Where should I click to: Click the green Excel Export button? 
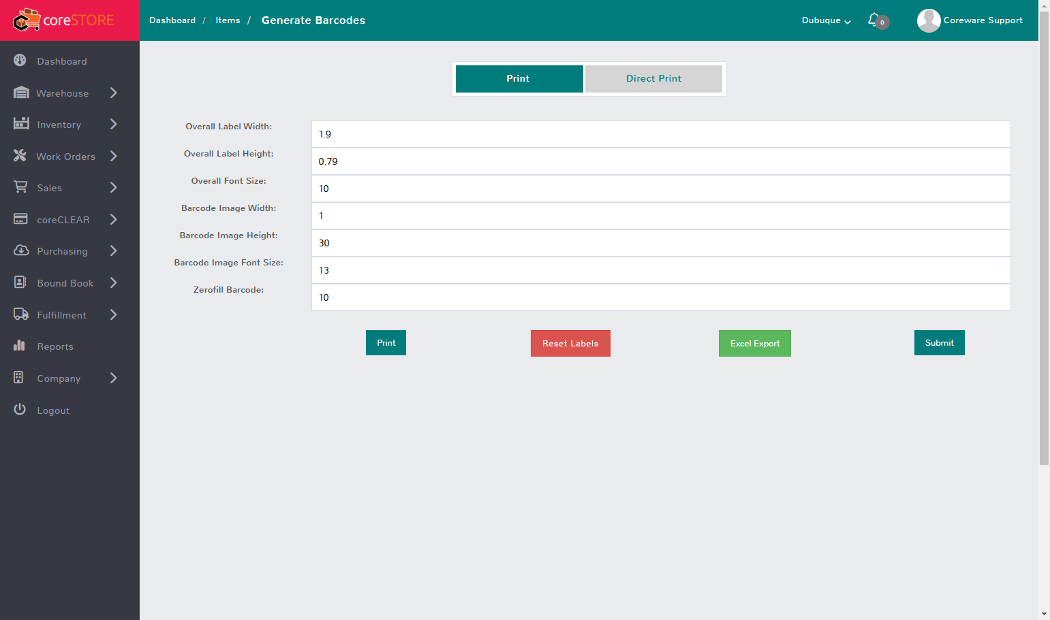tap(755, 343)
